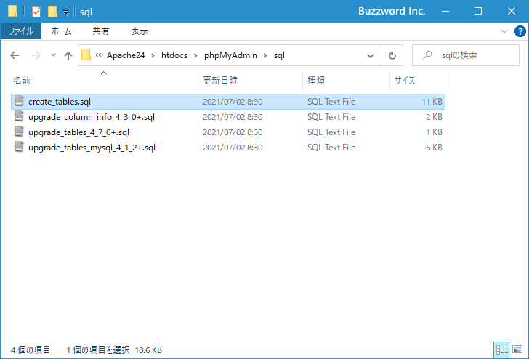Switch to the 表示 ribbon tab
The image size is (529, 359).
click(139, 31)
